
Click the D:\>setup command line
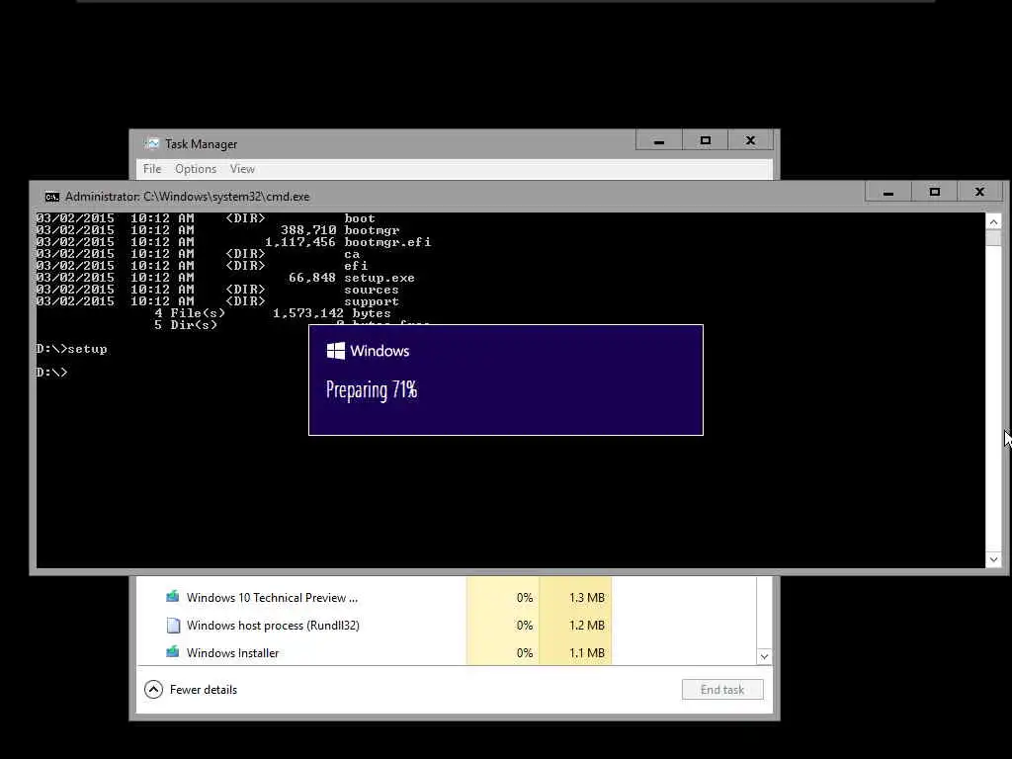click(71, 349)
